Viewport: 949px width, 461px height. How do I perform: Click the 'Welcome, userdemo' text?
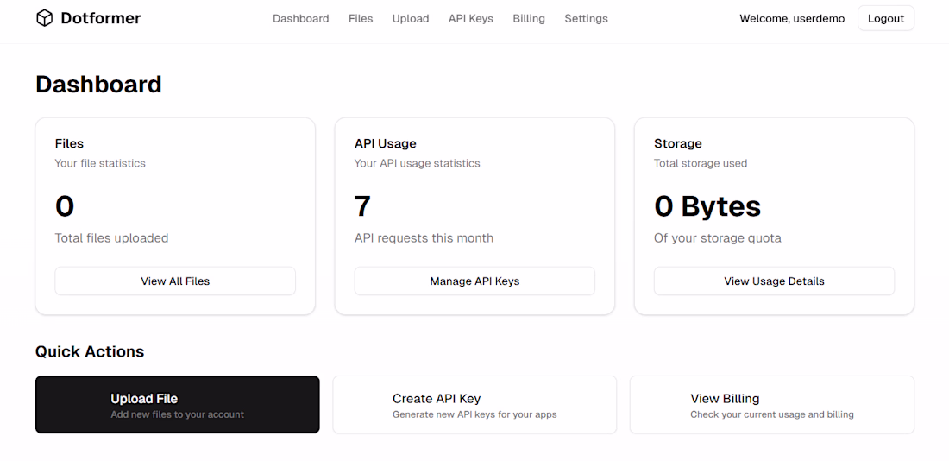(x=792, y=18)
